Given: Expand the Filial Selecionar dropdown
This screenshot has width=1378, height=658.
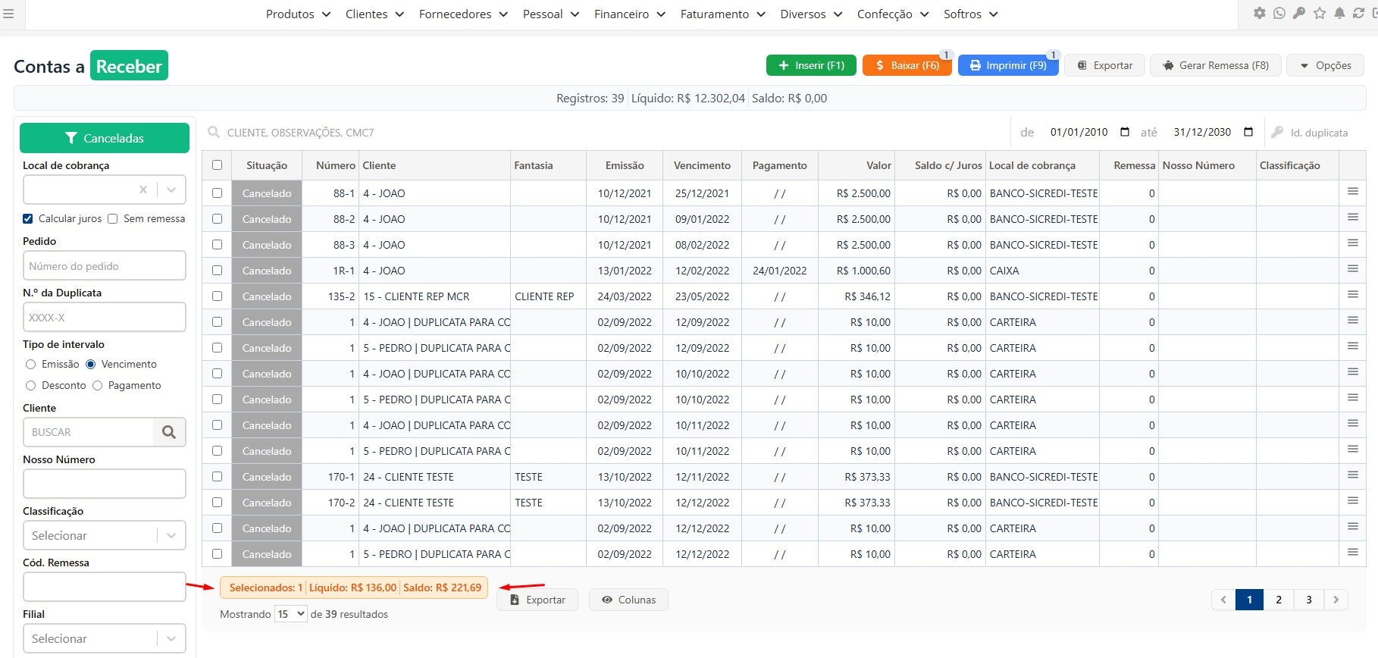Looking at the screenshot, I should pos(171,638).
